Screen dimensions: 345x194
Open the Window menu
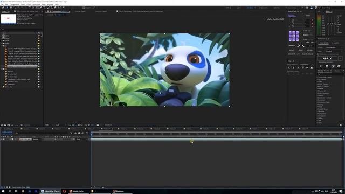(50, 4)
